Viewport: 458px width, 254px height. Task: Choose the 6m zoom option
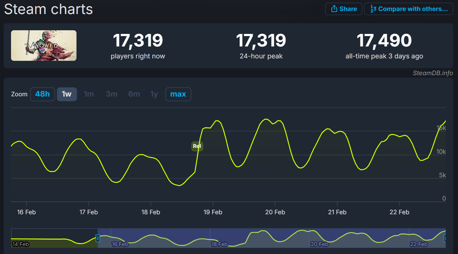click(x=134, y=94)
